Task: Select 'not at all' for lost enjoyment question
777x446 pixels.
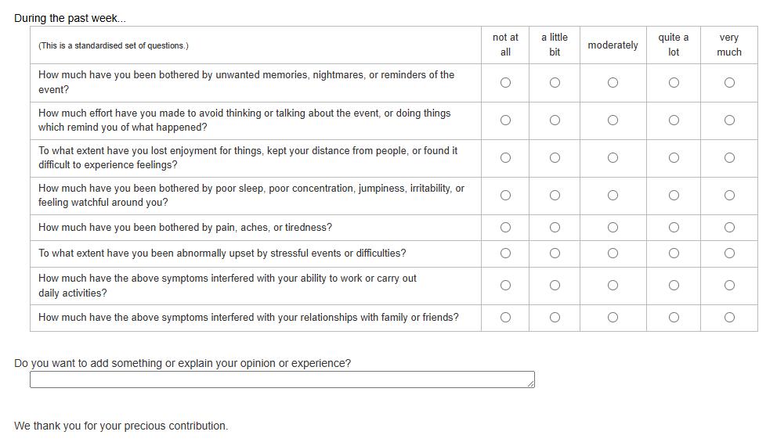Action: pyautogui.click(x=505, y=157)
